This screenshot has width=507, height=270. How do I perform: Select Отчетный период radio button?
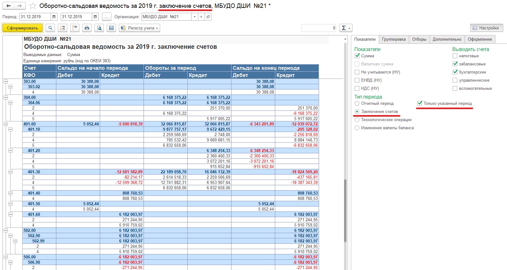coord(357,103)
